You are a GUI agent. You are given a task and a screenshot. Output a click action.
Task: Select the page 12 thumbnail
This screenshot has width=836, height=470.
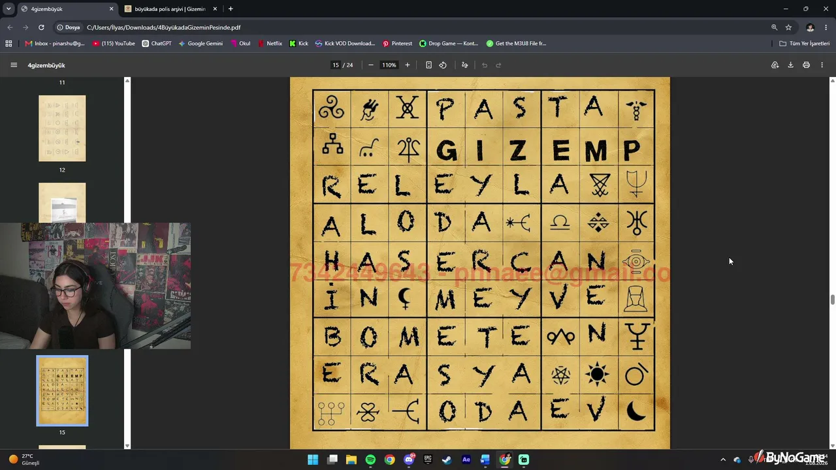(x=62, y=128)
